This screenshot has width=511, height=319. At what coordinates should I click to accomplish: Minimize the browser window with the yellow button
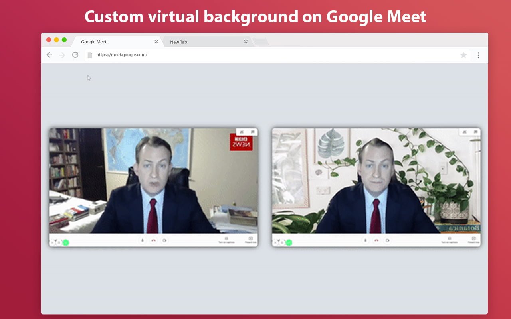tap(56, 40)
